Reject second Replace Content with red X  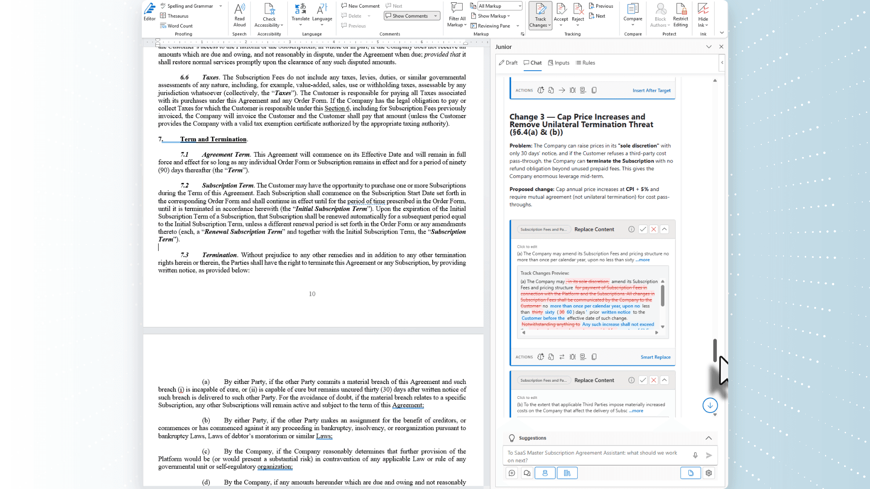[x=653, y=380]
